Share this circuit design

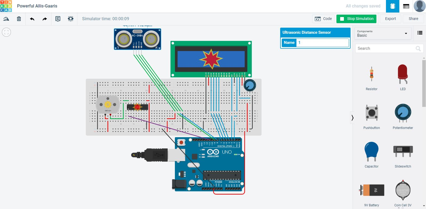click(413, 19)
